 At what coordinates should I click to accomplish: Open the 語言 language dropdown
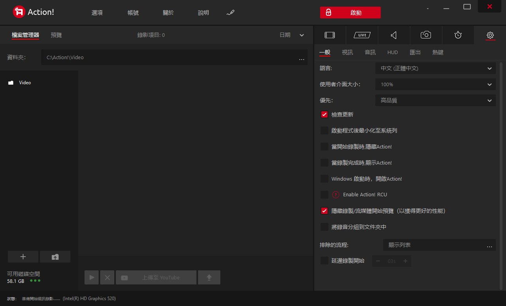tap(436, 68)
